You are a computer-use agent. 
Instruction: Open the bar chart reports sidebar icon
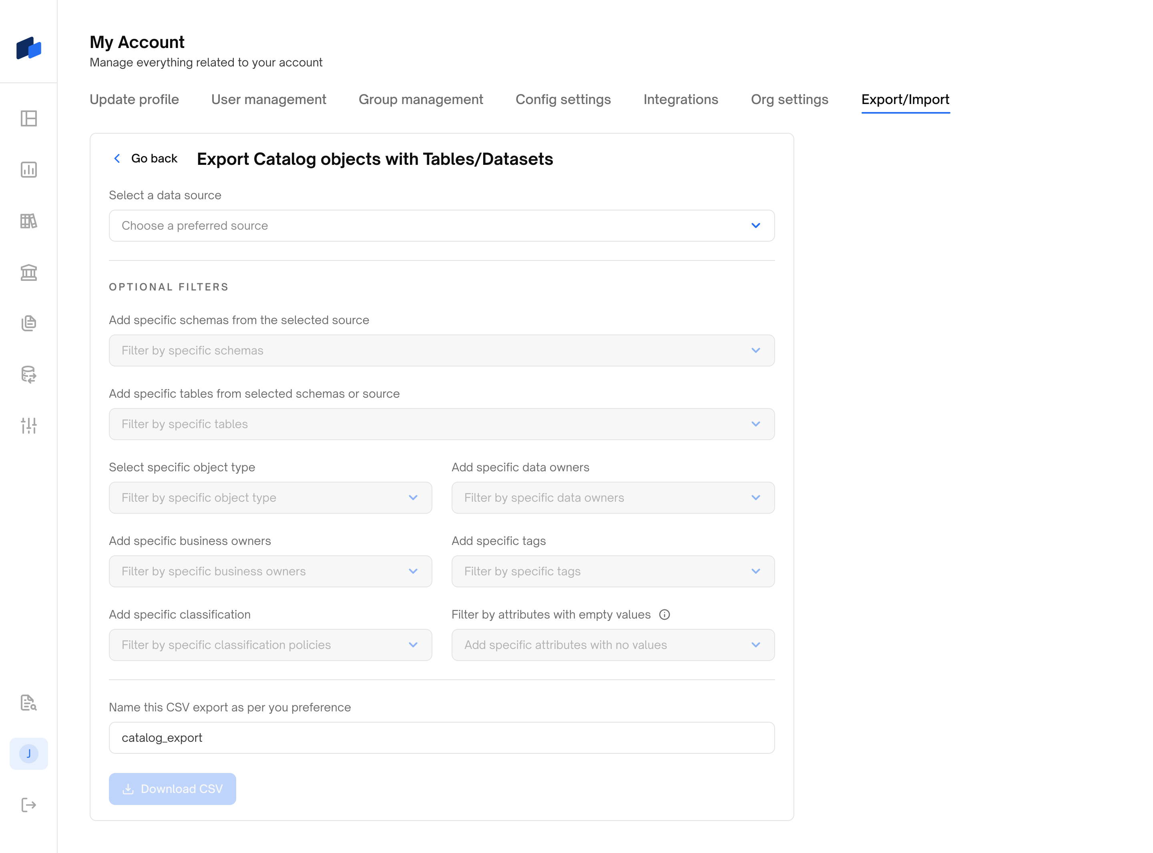(x=28, y=169)
